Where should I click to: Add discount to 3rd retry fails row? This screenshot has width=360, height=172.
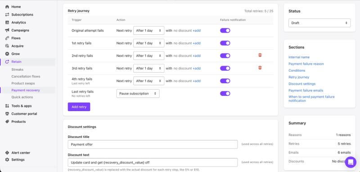click(x=197, y=68)
